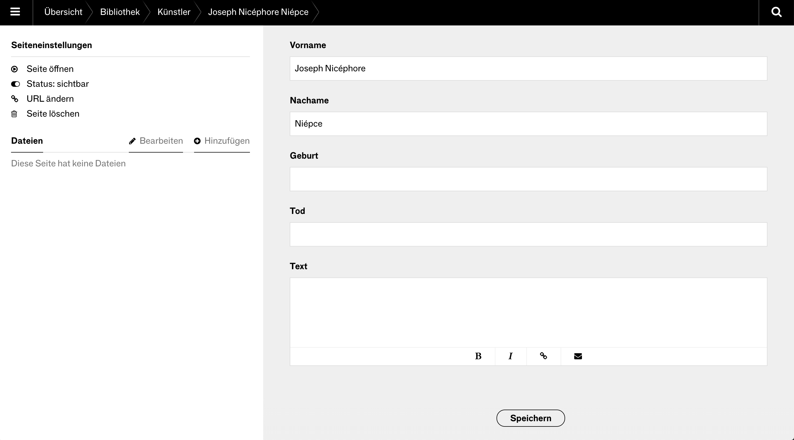Image resolution: width=794 pixels, height=440 pixels.
Task: Click the italic formatting icon
Action: click(x=510, y=356)
